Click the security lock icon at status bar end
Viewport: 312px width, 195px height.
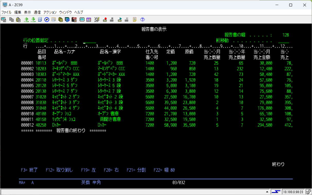[x=309, y=192]
